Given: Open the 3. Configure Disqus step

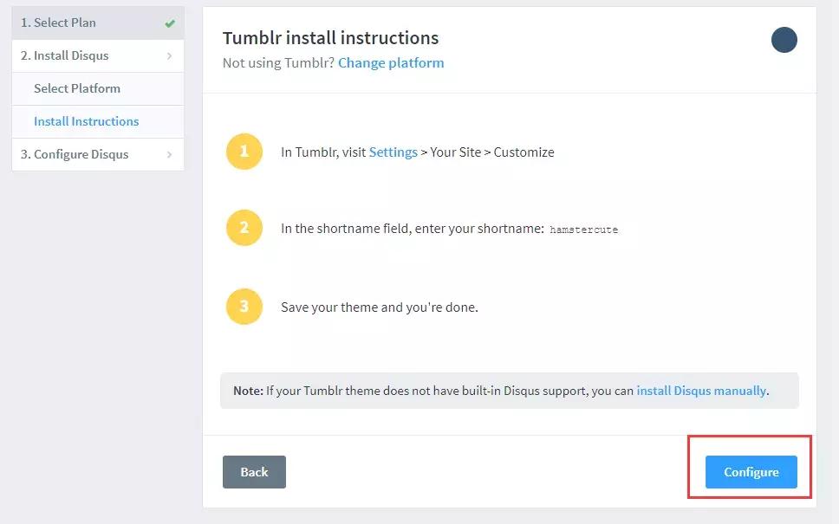Looking at the screenshot, I should click(75, 154).
